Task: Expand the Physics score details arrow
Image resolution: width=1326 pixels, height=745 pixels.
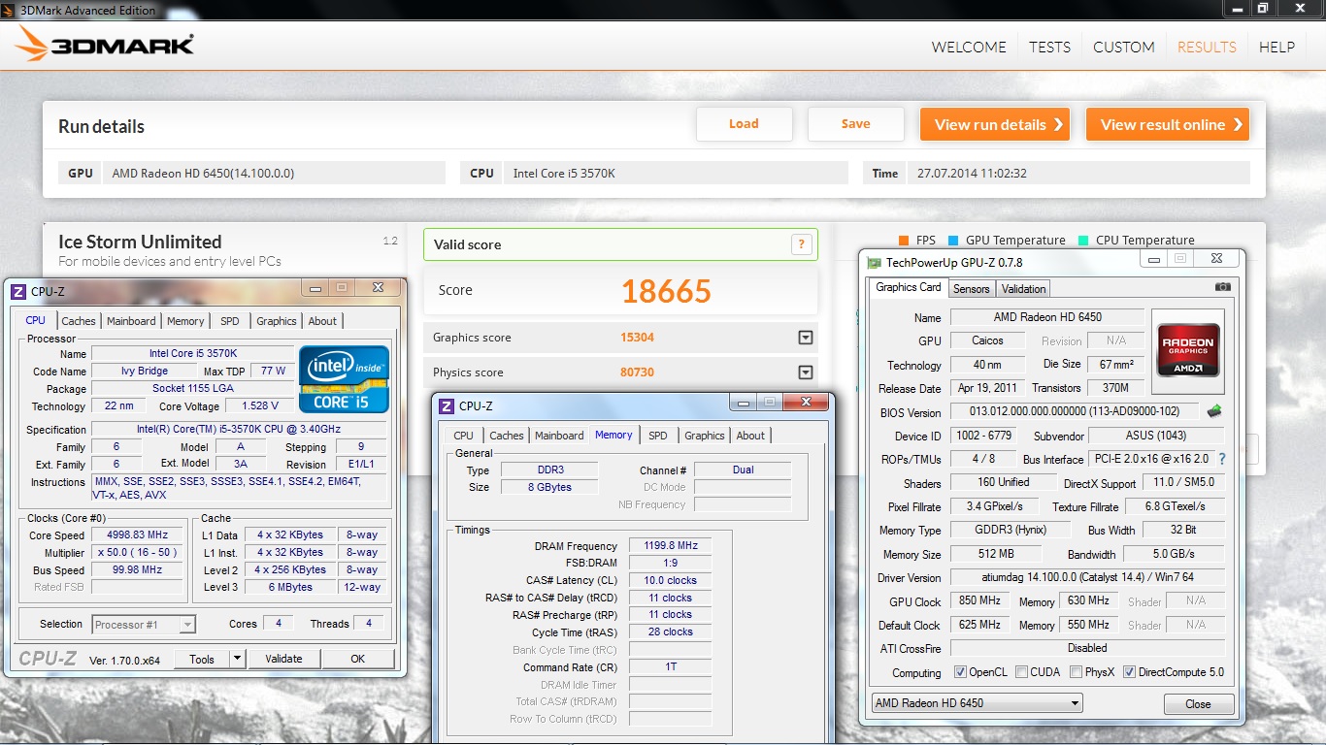Action: [x=805, y=372]
